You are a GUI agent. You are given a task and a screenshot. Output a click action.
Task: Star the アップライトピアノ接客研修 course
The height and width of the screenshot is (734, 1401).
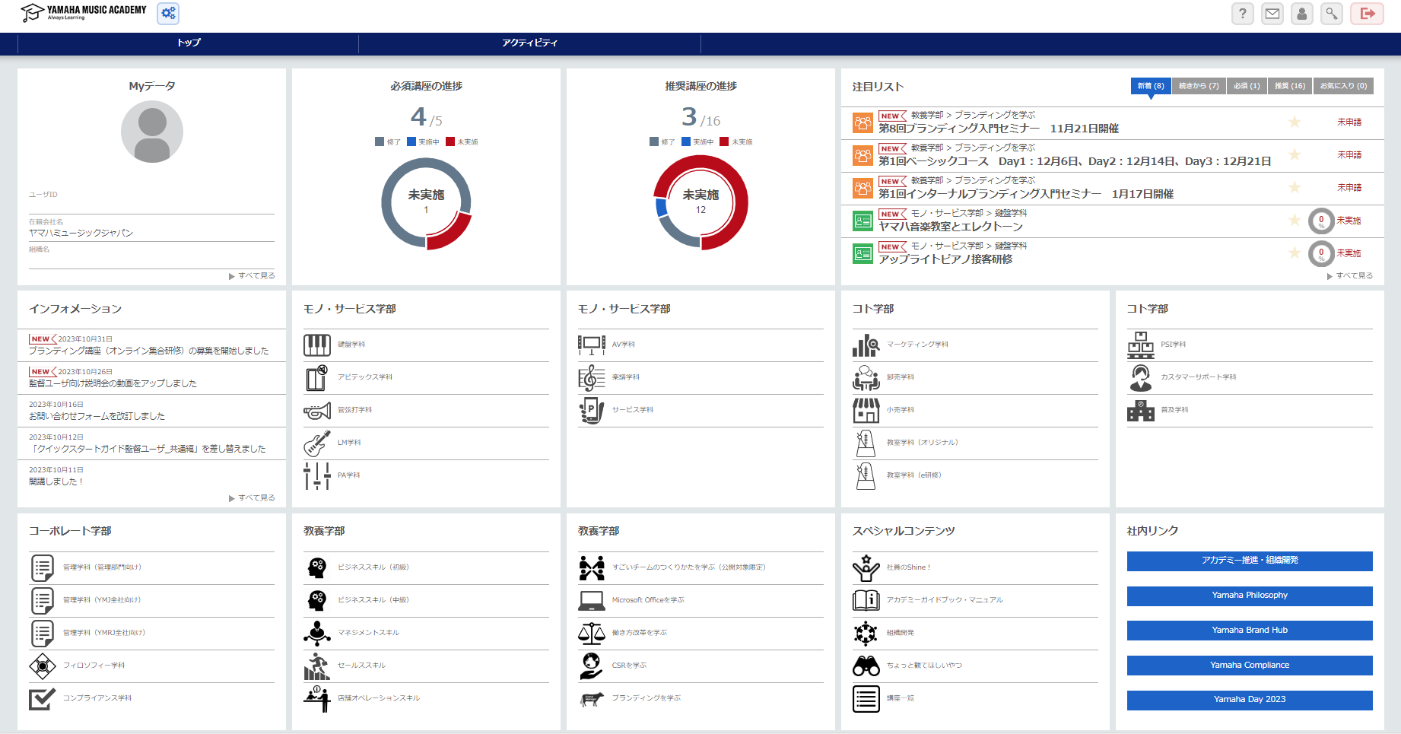pos(1295,253)
